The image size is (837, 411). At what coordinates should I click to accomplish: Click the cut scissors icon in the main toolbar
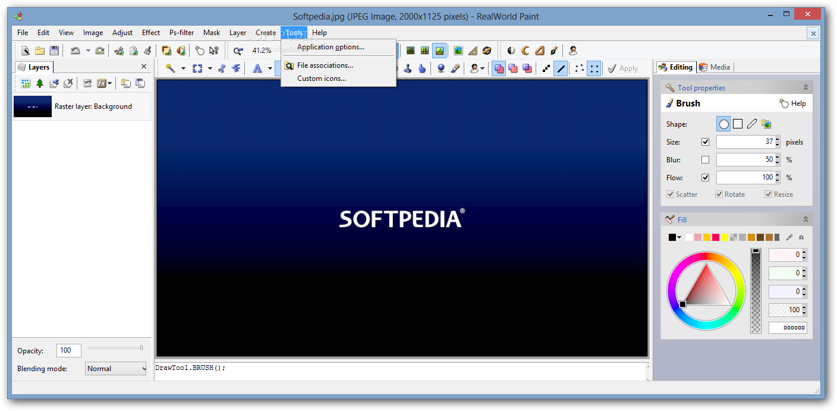(119, 51)
